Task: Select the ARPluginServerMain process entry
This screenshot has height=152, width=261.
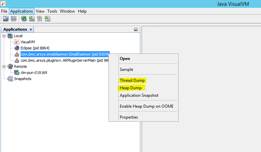Action: coord(65,60)
